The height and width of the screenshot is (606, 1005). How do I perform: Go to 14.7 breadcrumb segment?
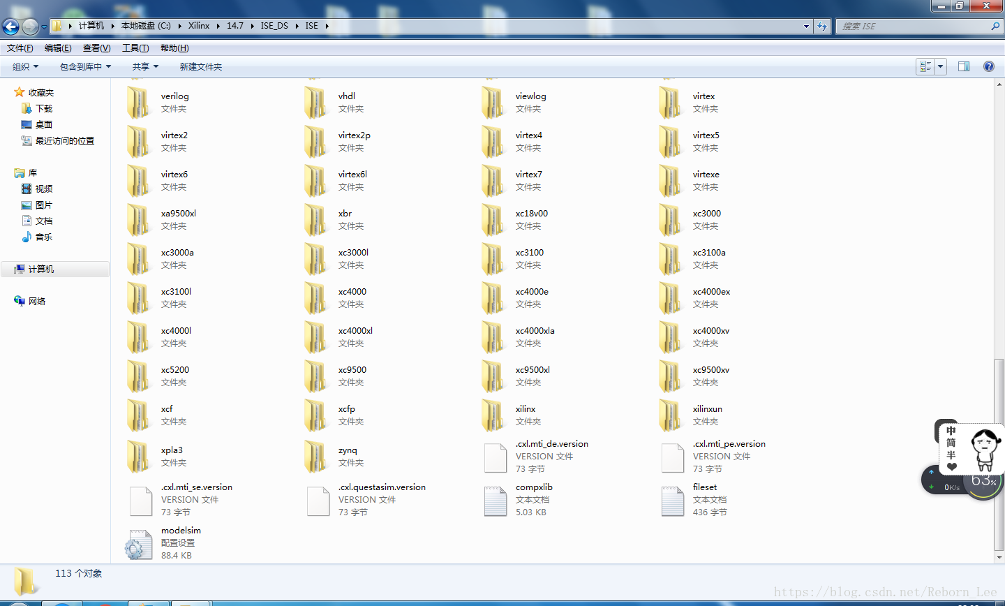click(235, 26)
